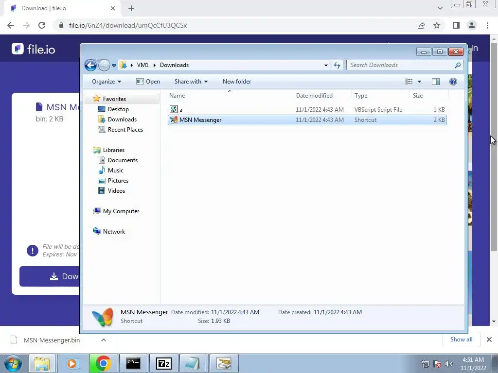Click Chrome's back navigation arrow

[x=11, y=25]
